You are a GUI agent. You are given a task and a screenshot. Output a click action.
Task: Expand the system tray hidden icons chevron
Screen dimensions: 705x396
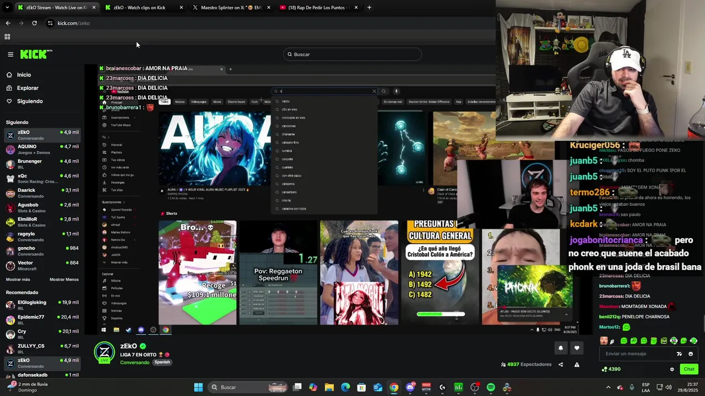pos(608,387)
